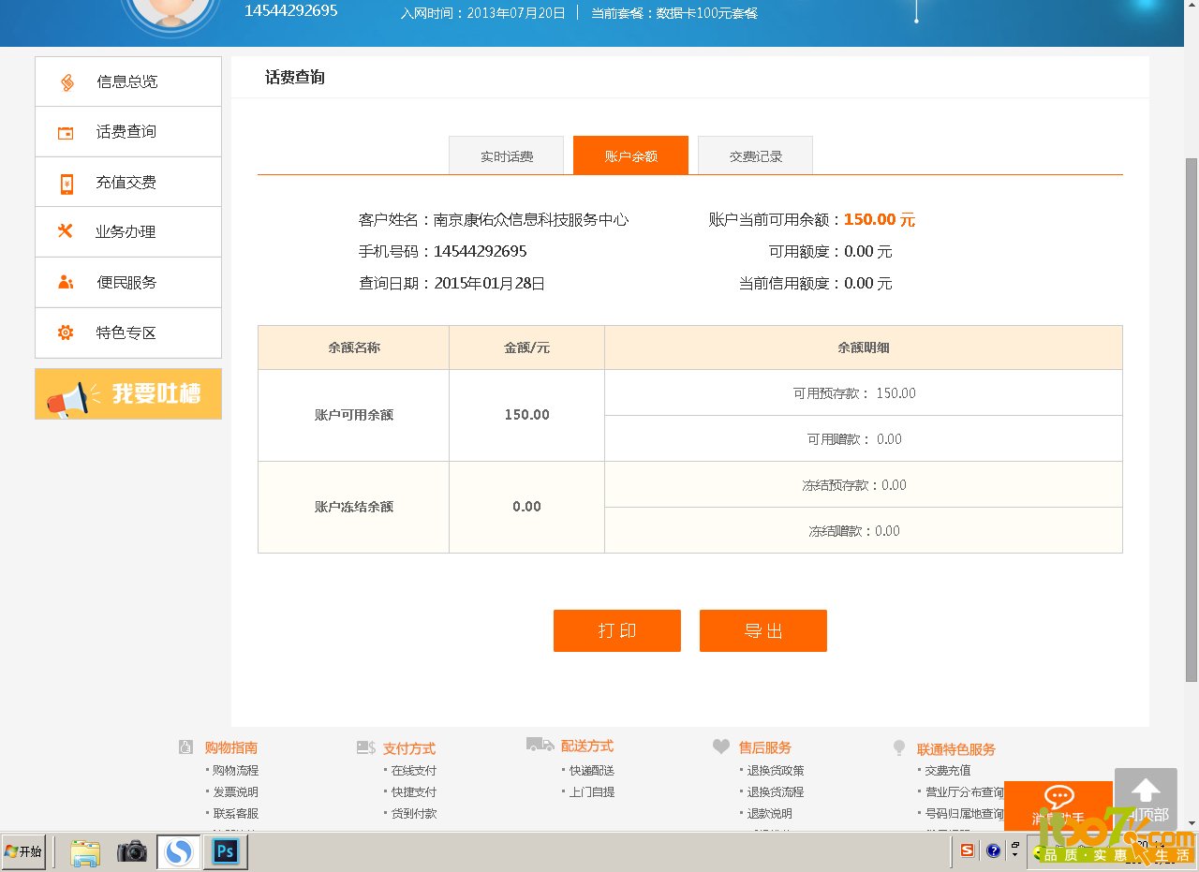Image resolution: width=1199 pixels, height=872 pixels.
Task: Click the 余额明细 column header
Action: tap(864, 347)
